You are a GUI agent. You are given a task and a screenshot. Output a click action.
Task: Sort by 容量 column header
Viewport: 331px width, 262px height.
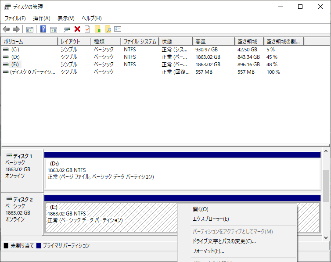click(213, 42)
